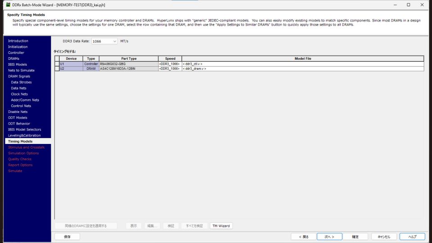Select IBIS Models in sidebar
This screenshot has width=432, height=243.
(18, 64)
